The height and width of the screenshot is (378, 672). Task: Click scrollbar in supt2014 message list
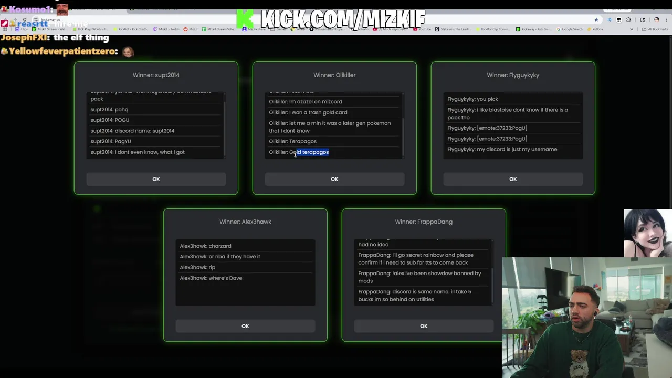[225, 129]
